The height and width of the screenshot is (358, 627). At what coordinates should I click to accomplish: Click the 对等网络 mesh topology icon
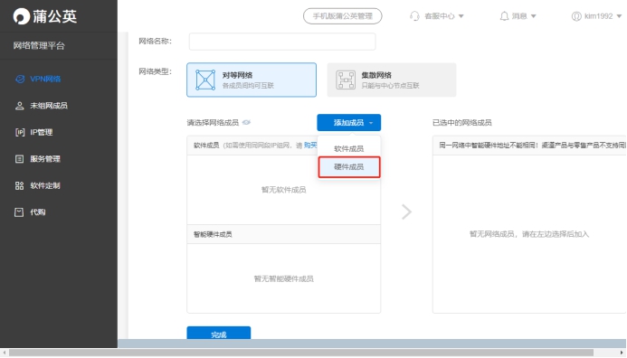coord(205,80)
